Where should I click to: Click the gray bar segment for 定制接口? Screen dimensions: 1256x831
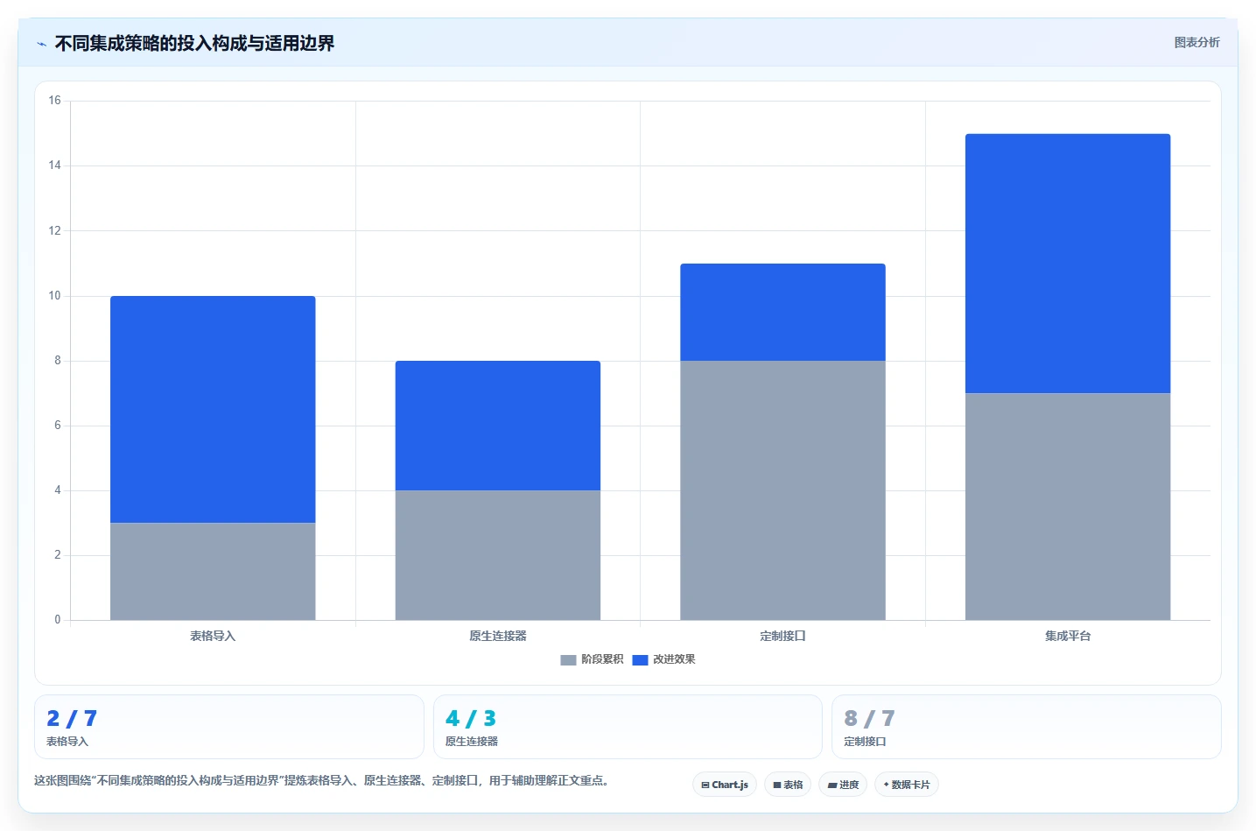coord(782,490)
